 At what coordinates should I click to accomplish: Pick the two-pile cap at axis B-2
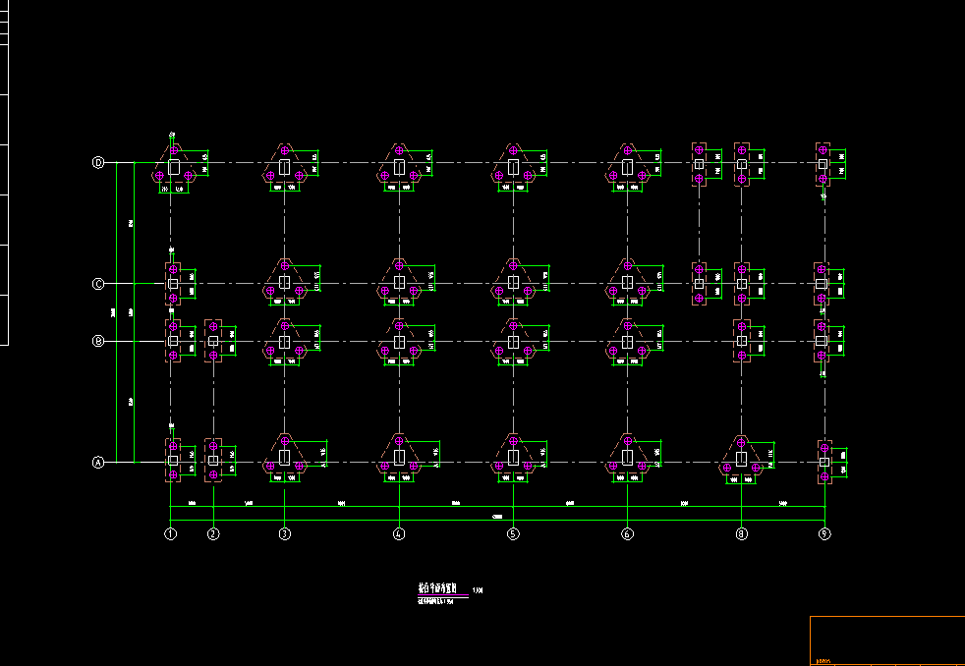click(x=213, y=341)
